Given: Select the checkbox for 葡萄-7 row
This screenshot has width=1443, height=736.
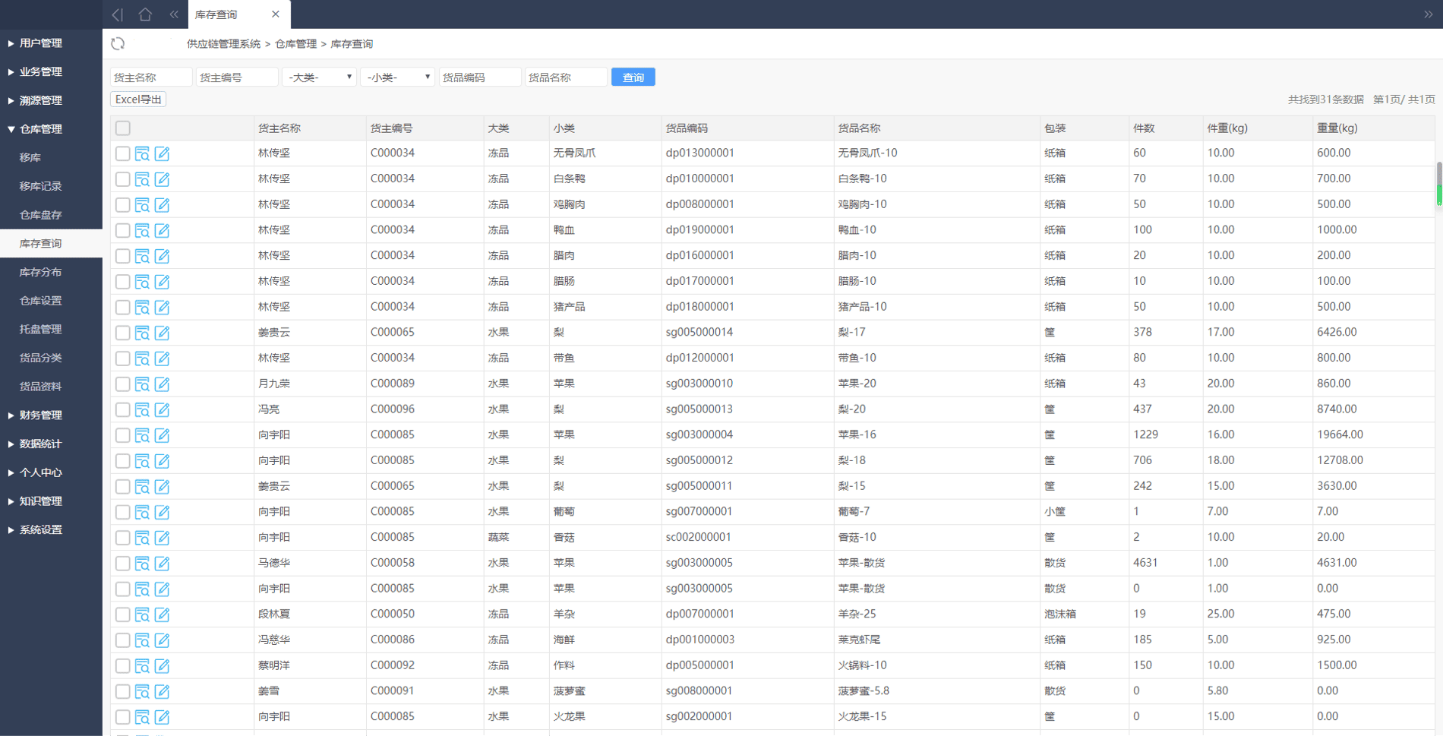Looking at the screenshot, I should [x=123, y=512].
